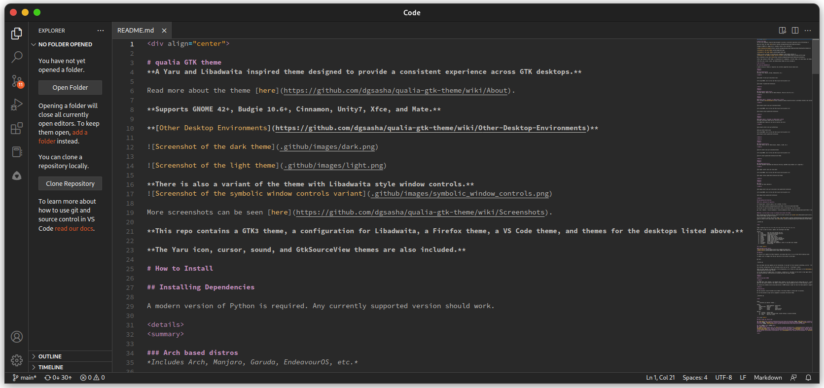Open the Explorer view in activity bar
This screenshot has height=388, width=824.
pos(17,33)
